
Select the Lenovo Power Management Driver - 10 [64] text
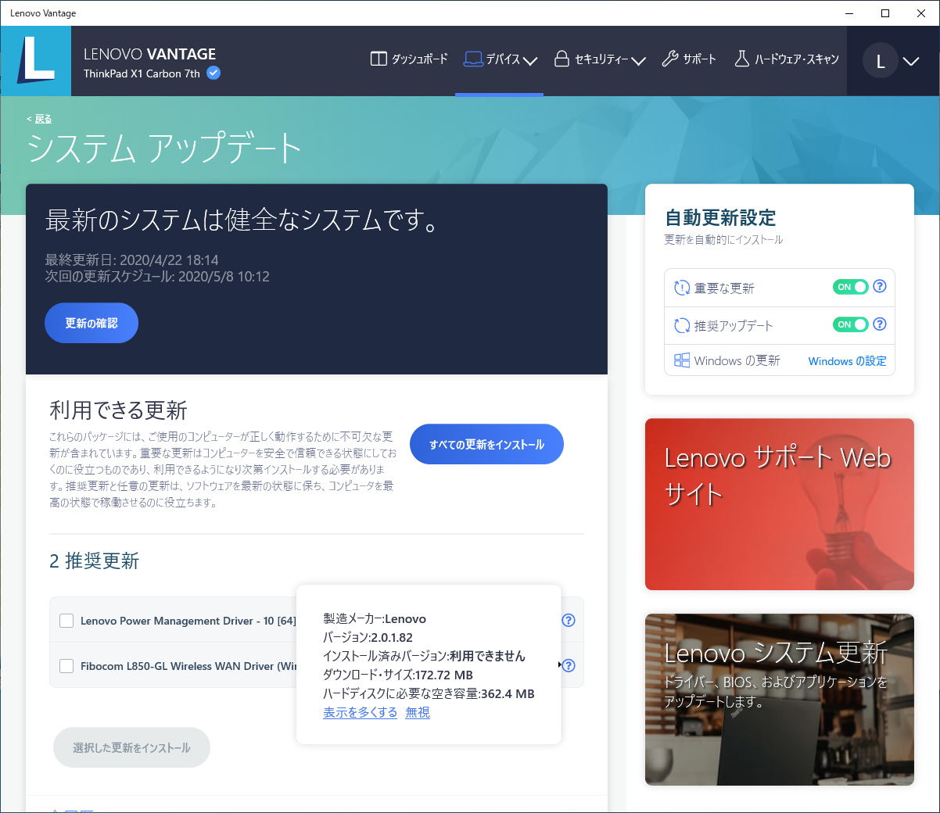coord(188,621)
